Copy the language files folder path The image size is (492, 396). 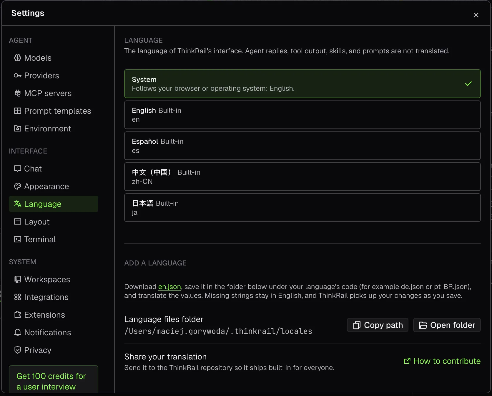378,325
